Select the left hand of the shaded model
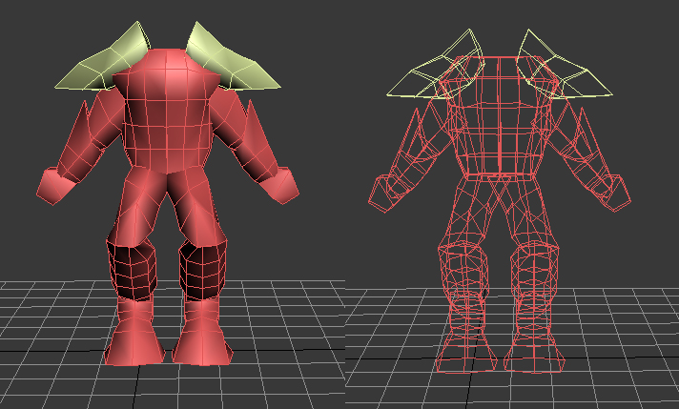Screen dimensions: 679x409 [54, 186]
